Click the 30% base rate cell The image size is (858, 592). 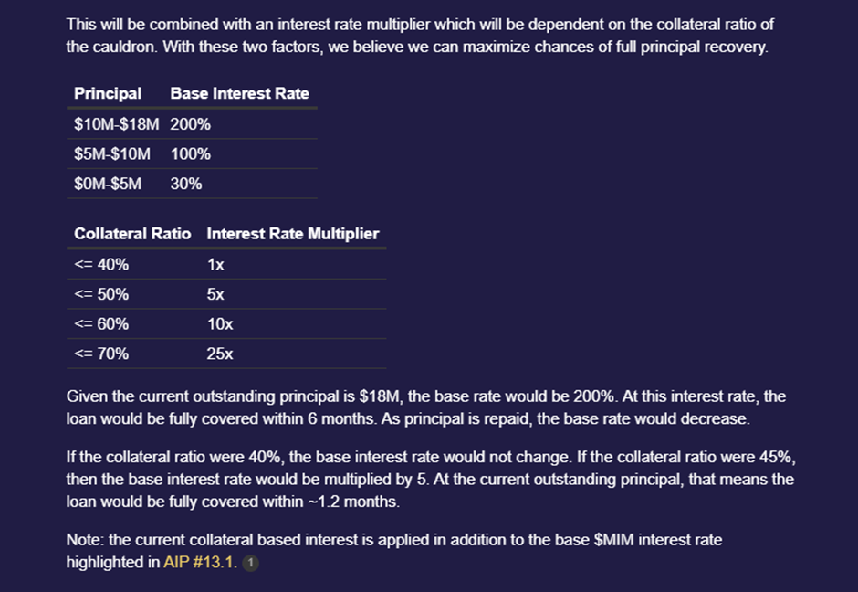(186, 184)
